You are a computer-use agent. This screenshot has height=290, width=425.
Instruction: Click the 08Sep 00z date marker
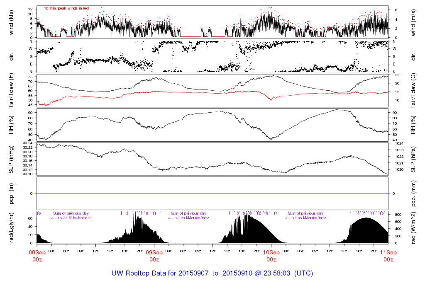tap(37, 255)
